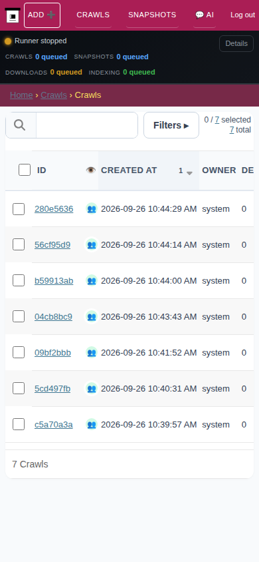Click the orange runner status dot
Screen dimensions: 259x562
tap(8, 41)
